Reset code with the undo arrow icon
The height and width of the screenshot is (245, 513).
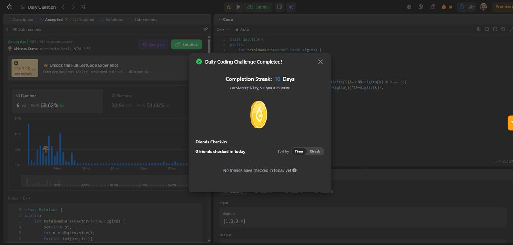pos(503,29)
